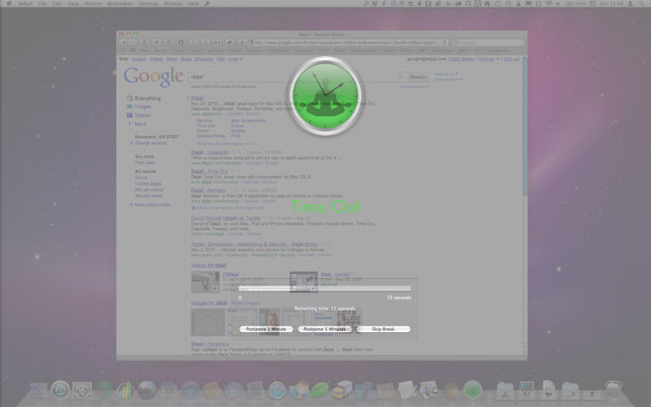
Task: Open the Time Machine icon in Dock
Action: [x=60, y=390]
